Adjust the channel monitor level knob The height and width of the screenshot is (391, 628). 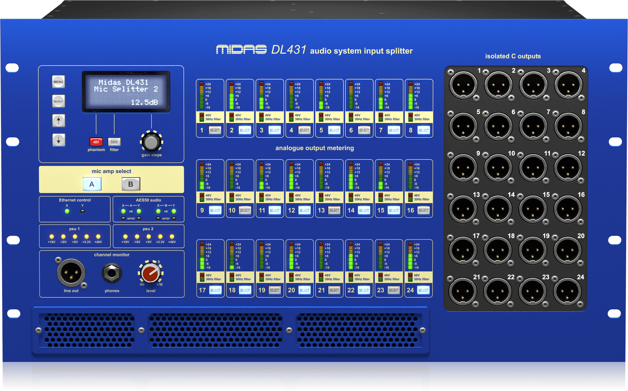[x=151, y=273]
